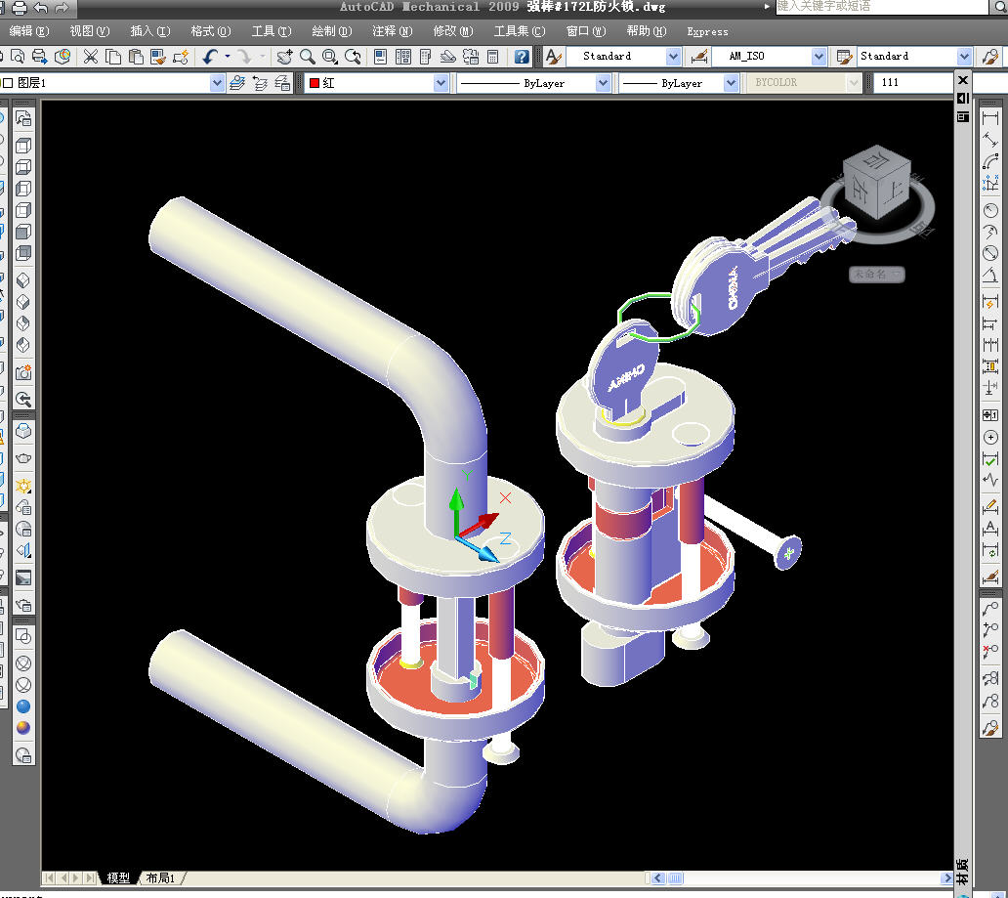Click the keyword search input field
1008x898 pixels.
click(882, 7)
